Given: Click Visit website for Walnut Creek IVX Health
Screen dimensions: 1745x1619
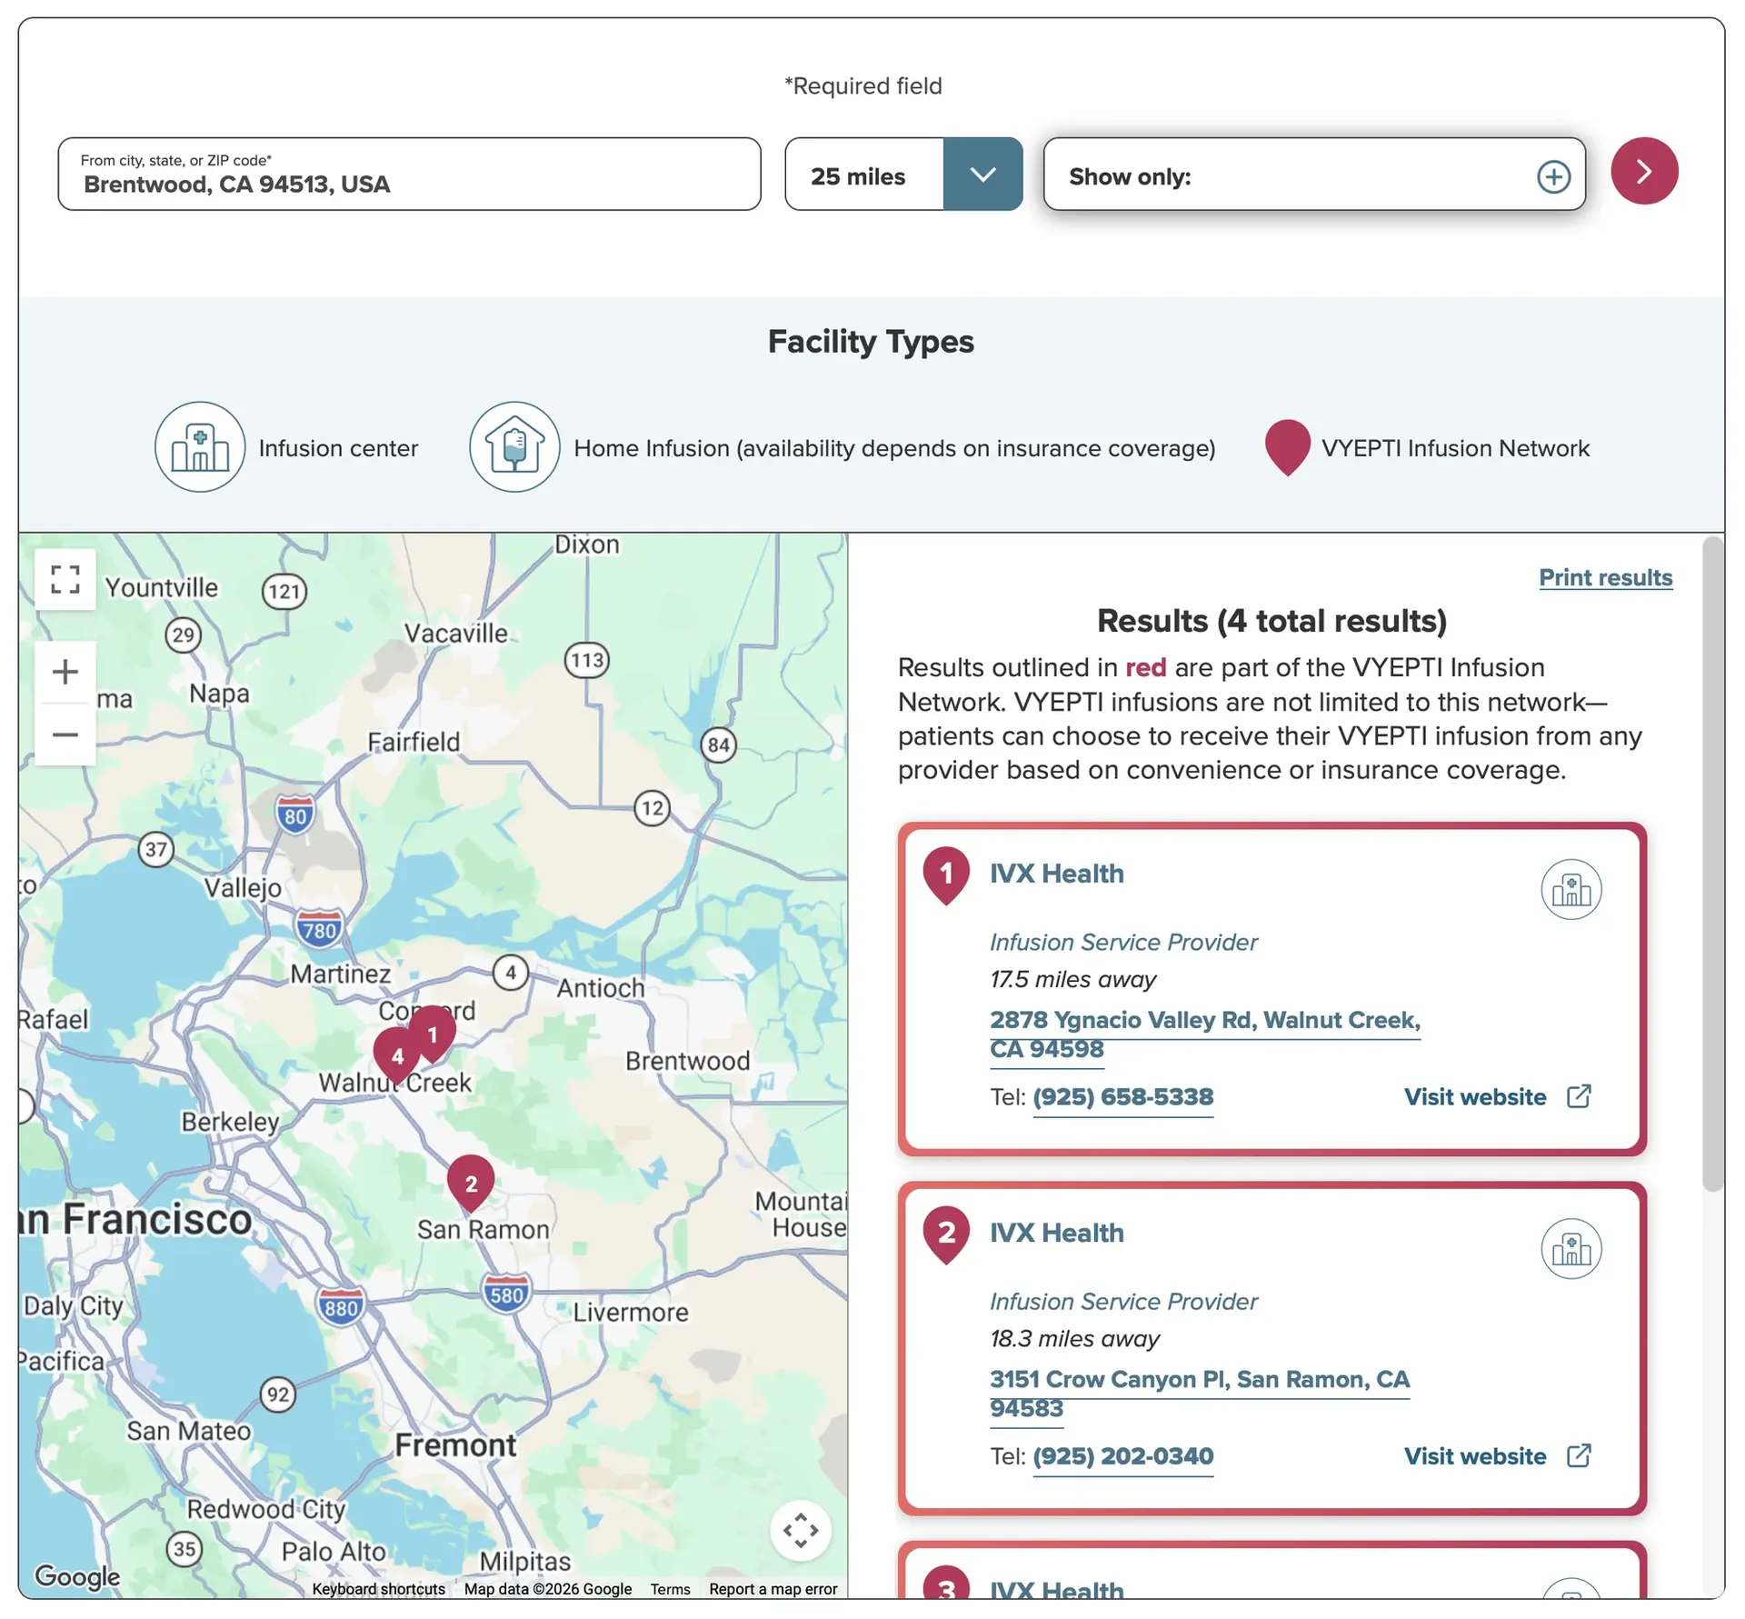Looking at the screenshot, I should pyautogui.click(x=1474, y=1096).
